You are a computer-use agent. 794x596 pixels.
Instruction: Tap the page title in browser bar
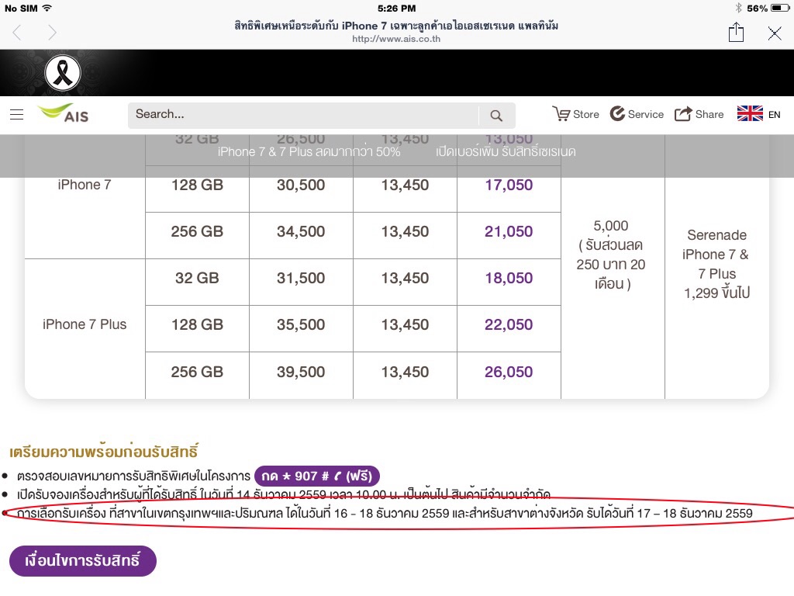396,26
